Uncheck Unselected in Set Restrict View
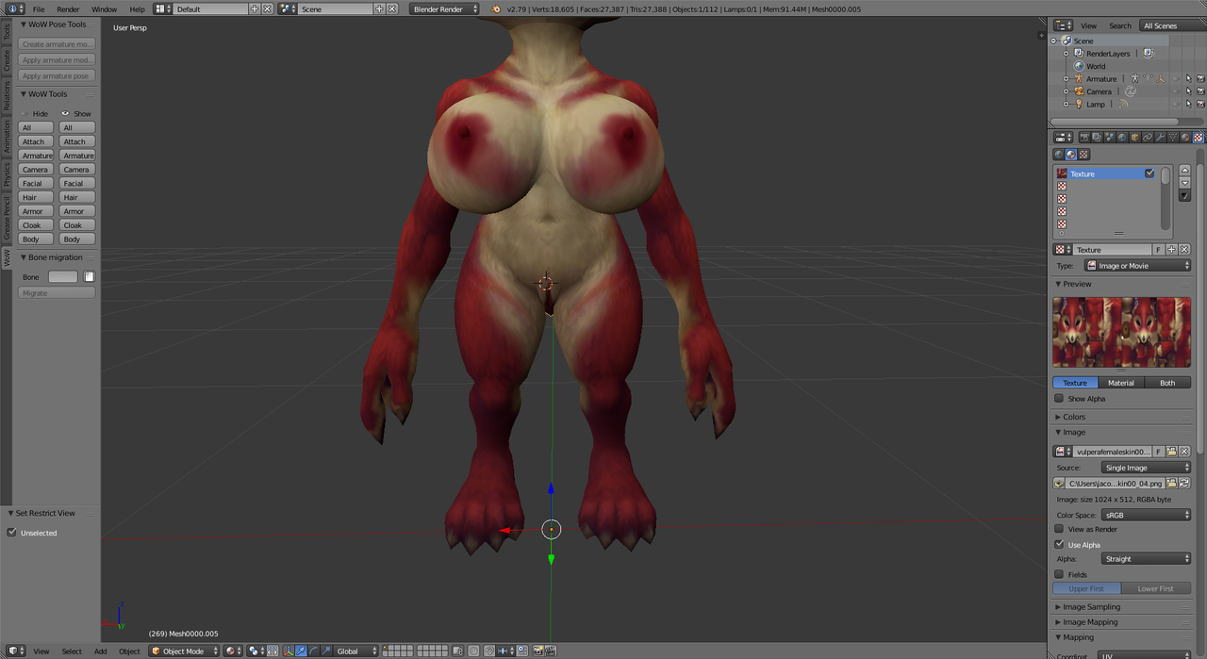1207x659 pixels. (12, 533)
